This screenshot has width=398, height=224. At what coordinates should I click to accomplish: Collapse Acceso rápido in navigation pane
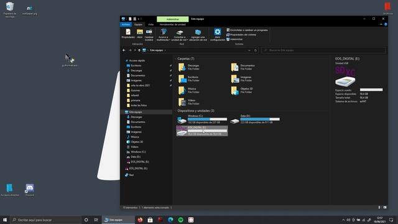(x=124, y=60)
